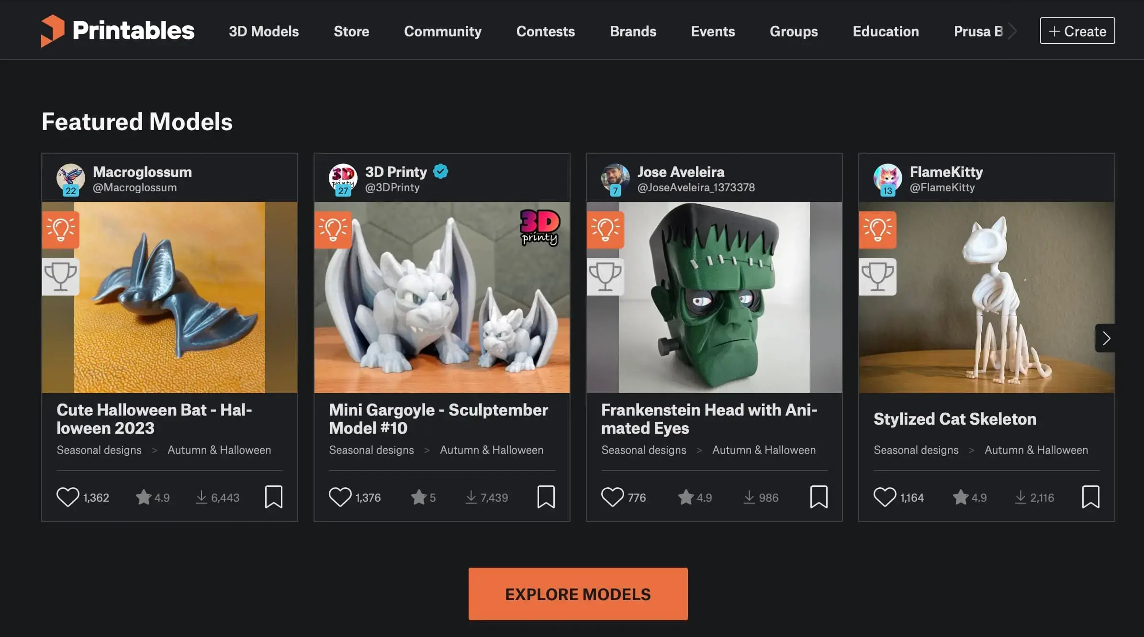
Task: Like the Cute Halloween Bat model
Action: (67, 497)
